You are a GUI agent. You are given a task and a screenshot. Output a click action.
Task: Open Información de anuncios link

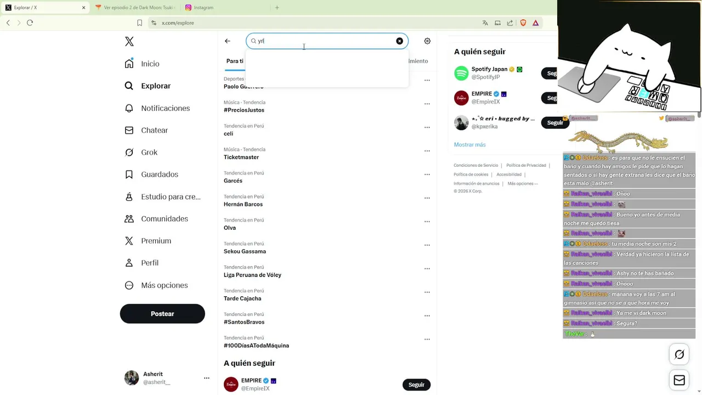pos(477,184)
